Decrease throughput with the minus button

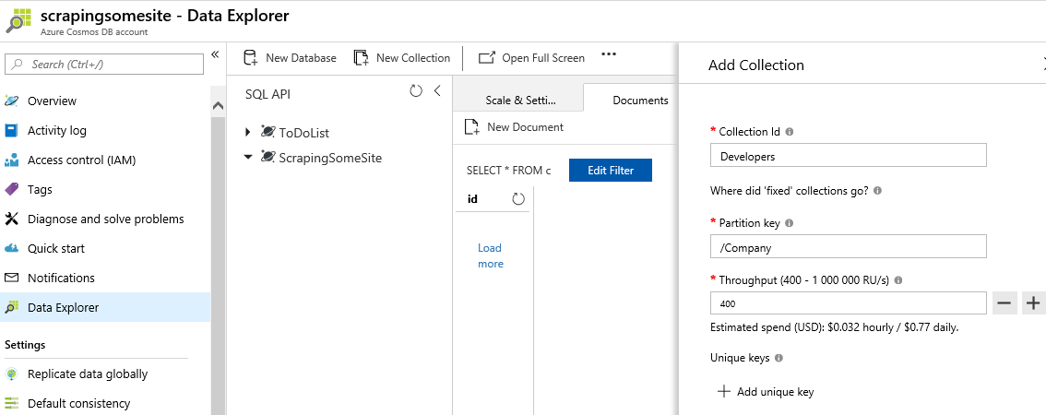[x=1004, y=303]
